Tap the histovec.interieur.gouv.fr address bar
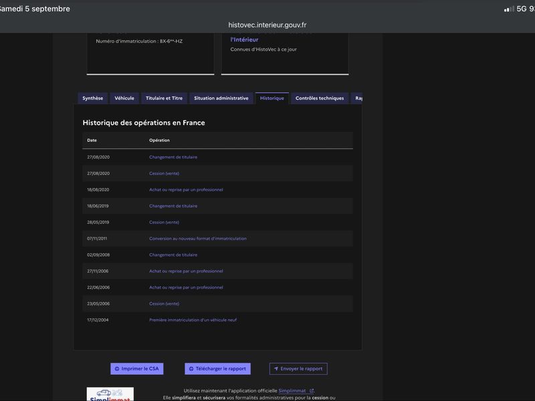Image resolution: width=535 pixels, height=401 pixels. tap(267, 25)
